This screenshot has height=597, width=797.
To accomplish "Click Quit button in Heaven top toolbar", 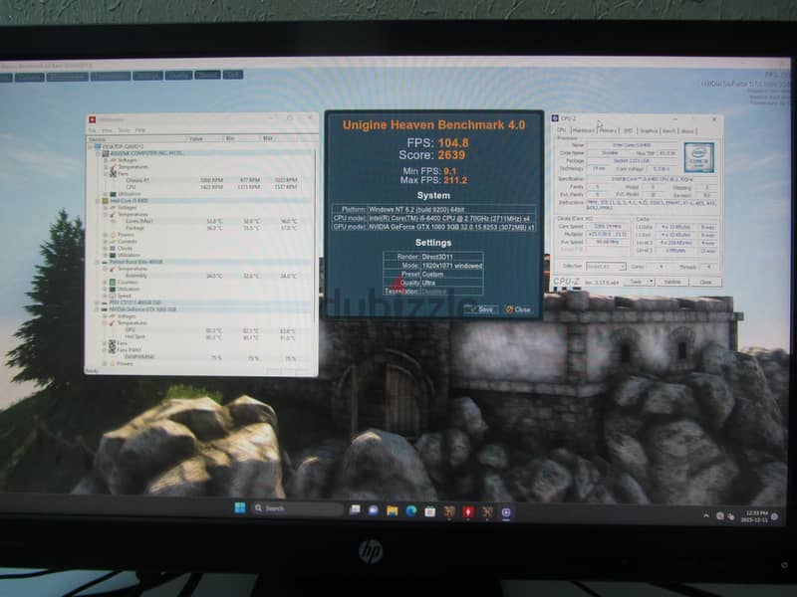I will (233, 75).
